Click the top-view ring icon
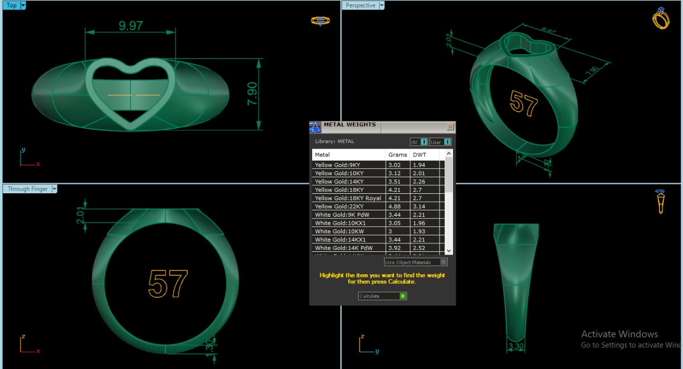The width and height of the screenshot is (683, 369). coord(320,21)
